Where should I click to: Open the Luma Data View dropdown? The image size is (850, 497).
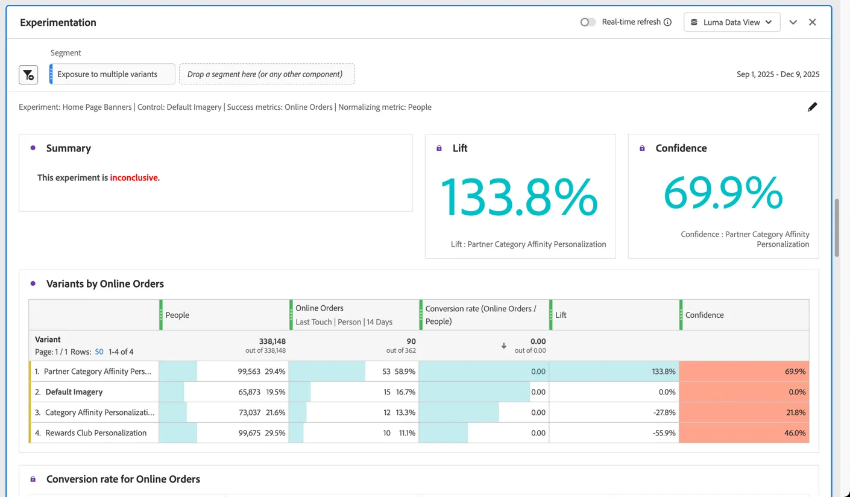732,22
